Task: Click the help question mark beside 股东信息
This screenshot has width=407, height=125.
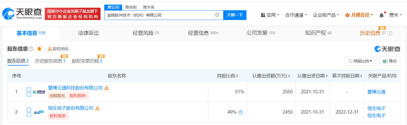Action: (x=31, y=49)
